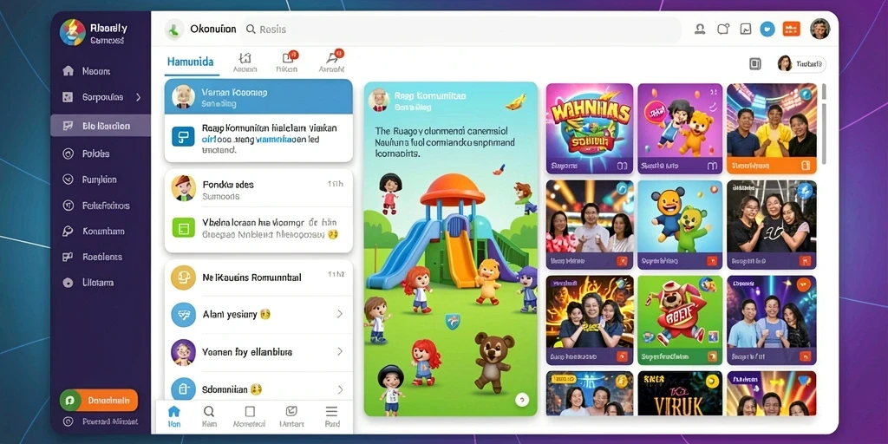This screenshot has height=444, width=888.
Task: Click the green Okonuiian avatar icon
Action: 174,29
